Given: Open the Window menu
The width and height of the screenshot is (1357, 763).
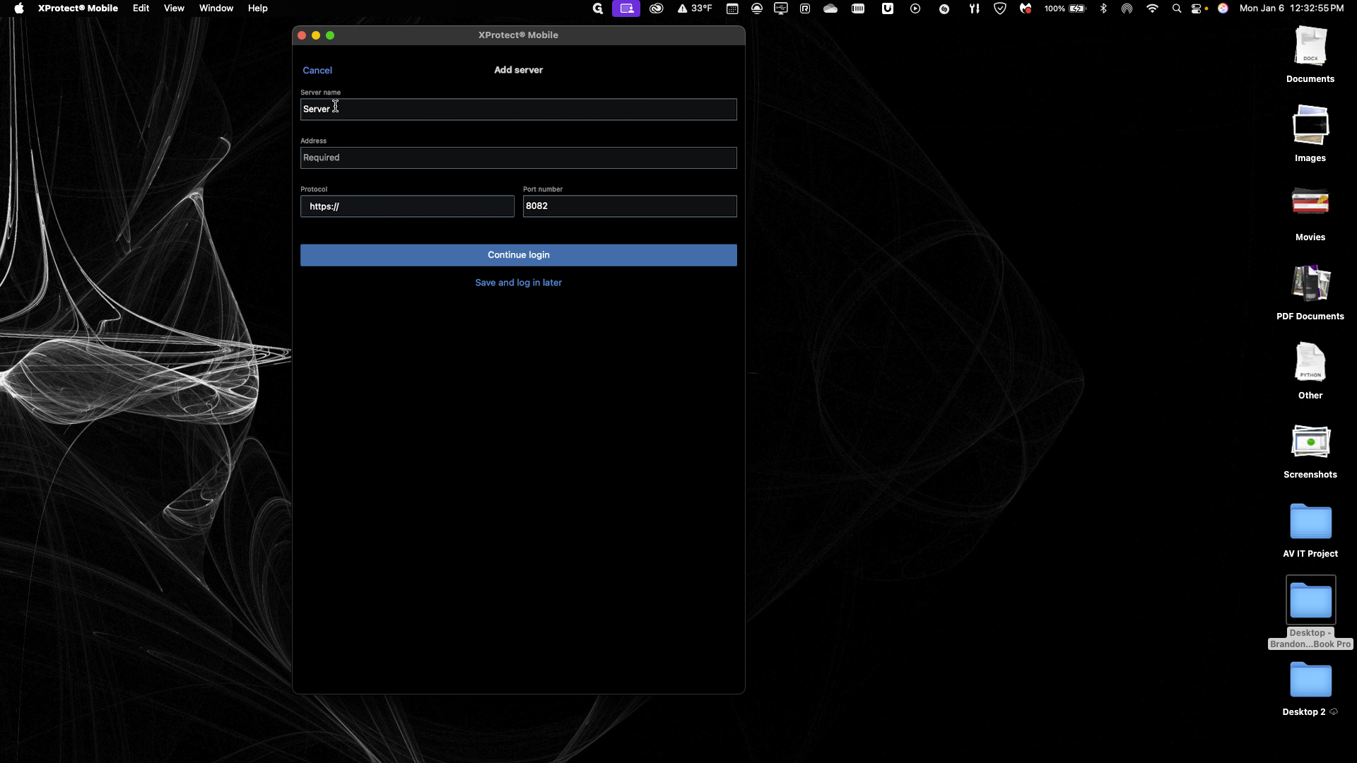Looking at the screenshot, I should (x=216, y=8).
